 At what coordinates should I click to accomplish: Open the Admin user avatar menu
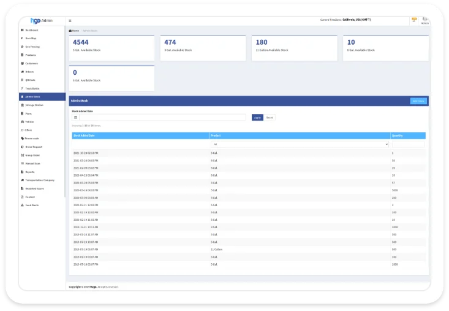pos(425,20)
